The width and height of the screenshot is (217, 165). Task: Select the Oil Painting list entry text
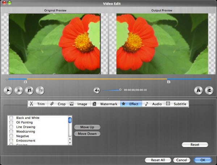tap(24, 122)
